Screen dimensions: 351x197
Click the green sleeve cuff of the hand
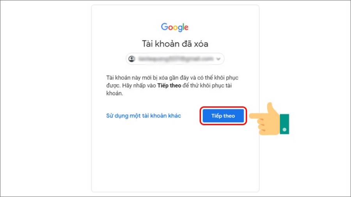pos(284,124)
